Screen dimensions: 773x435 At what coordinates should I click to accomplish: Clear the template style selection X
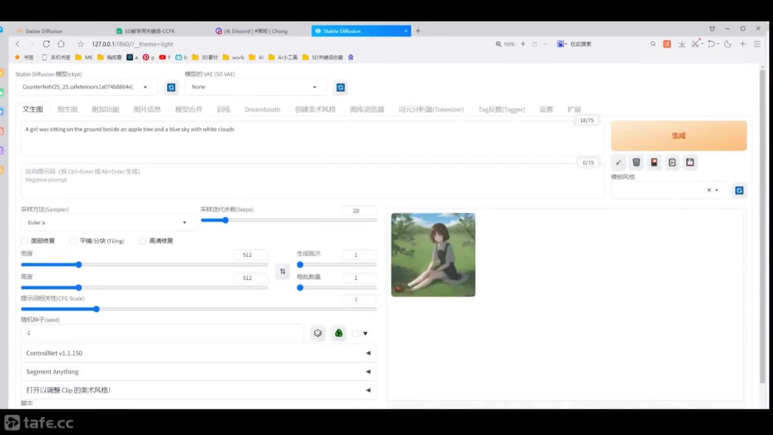pos(709,190)
